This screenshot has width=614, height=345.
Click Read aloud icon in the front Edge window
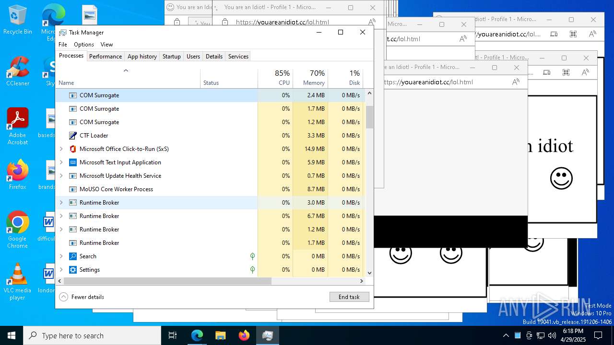pyautogui.click(x=516, y=82)
